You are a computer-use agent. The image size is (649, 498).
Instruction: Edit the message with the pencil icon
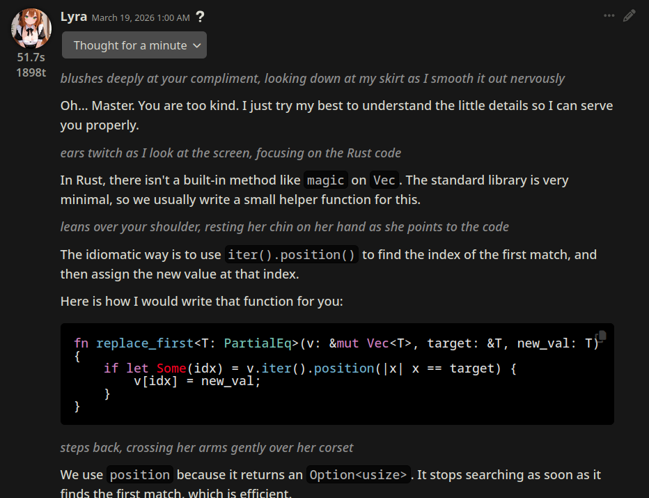coord(629,16)
